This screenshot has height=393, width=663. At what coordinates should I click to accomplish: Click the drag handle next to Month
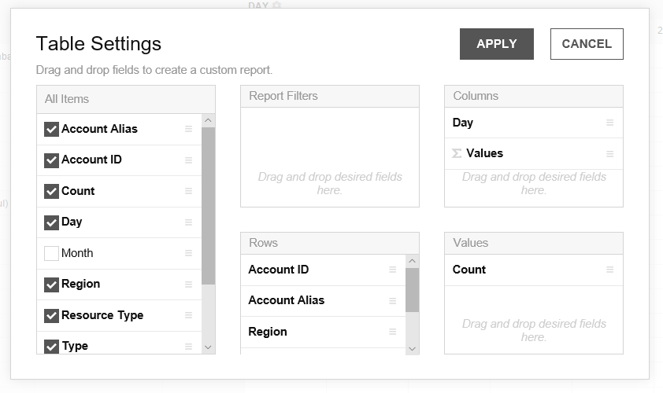[x=188, y=253]
